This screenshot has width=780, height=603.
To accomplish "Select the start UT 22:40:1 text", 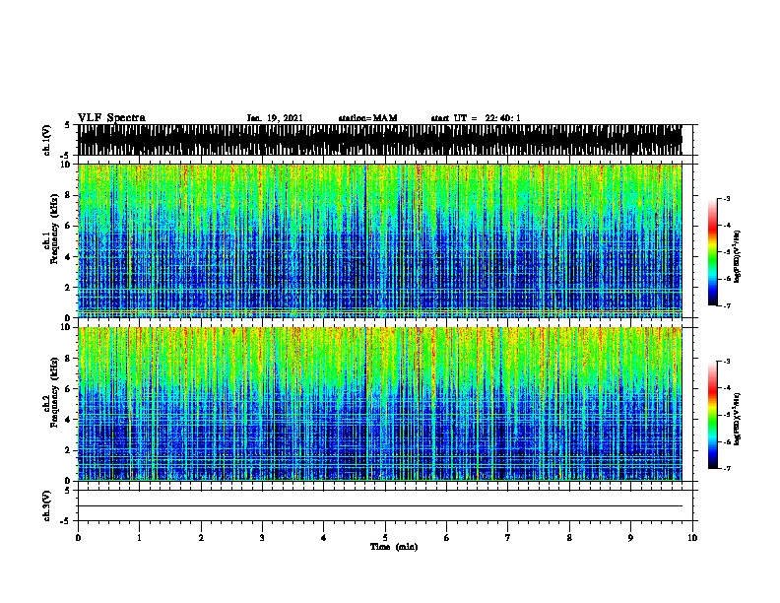I will pos(476,118).
